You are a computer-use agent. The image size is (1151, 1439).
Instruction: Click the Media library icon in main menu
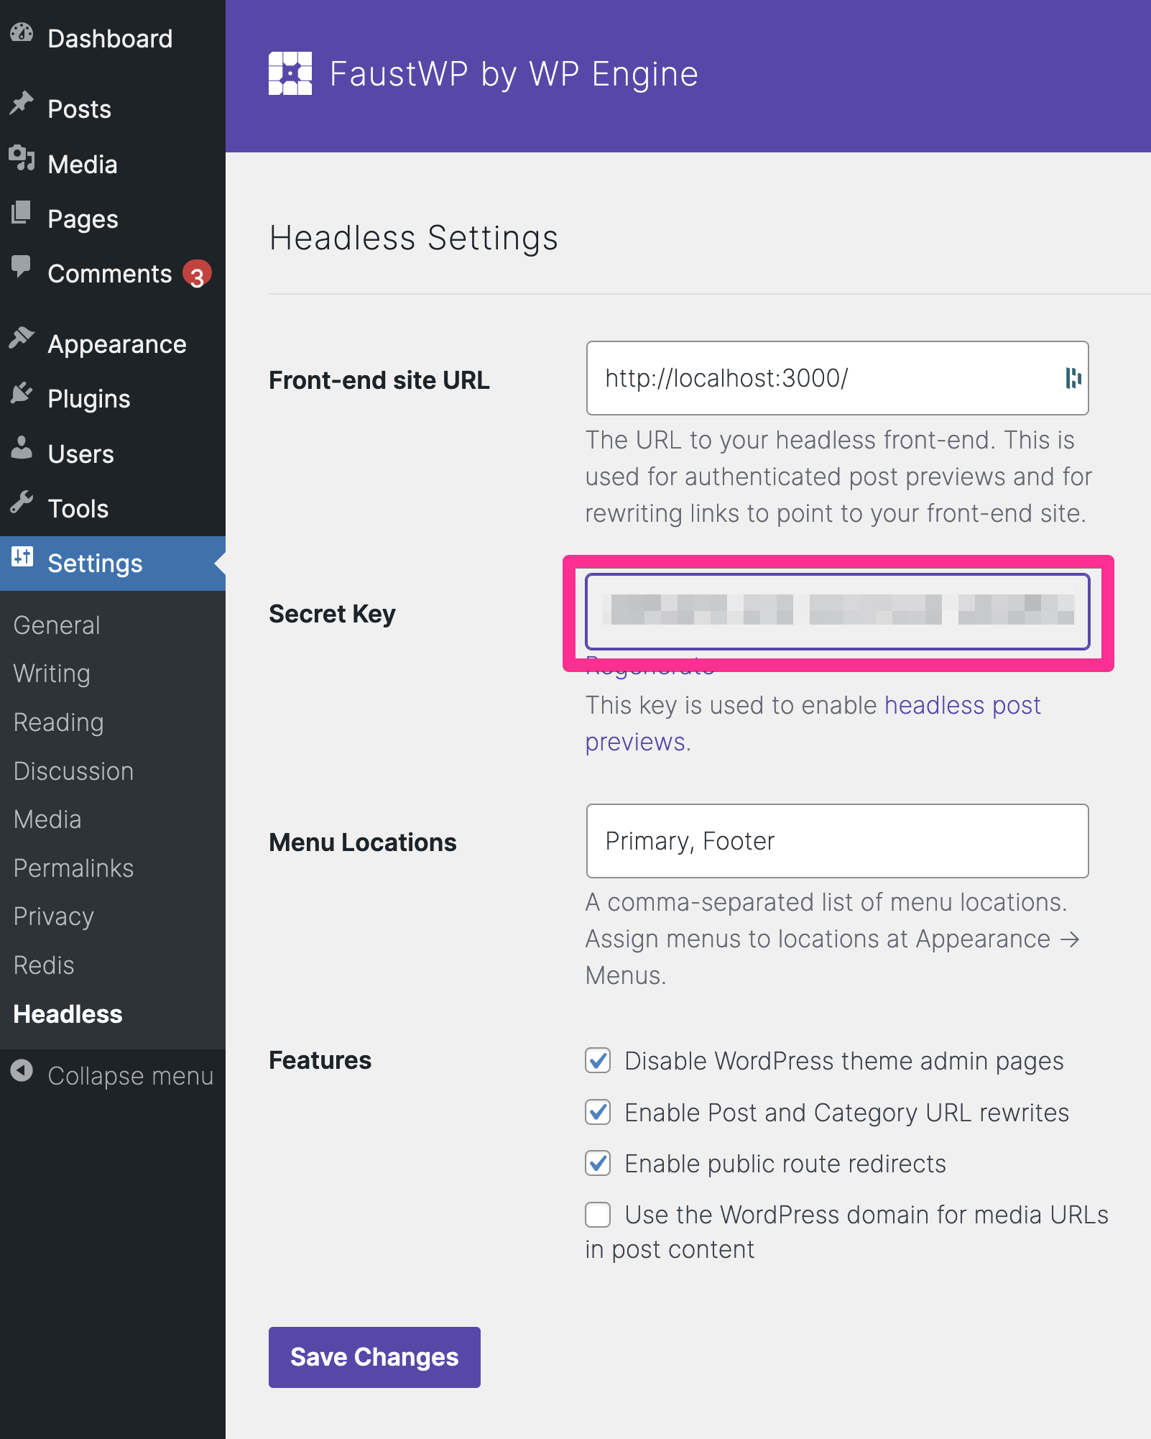(x=22, y=158)
